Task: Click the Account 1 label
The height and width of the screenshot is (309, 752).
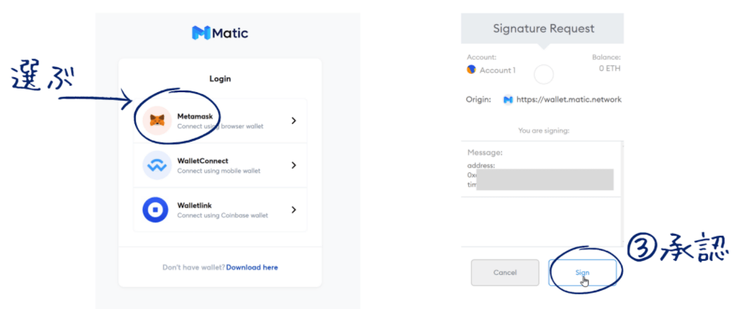Action: click(x=498, y=70)
